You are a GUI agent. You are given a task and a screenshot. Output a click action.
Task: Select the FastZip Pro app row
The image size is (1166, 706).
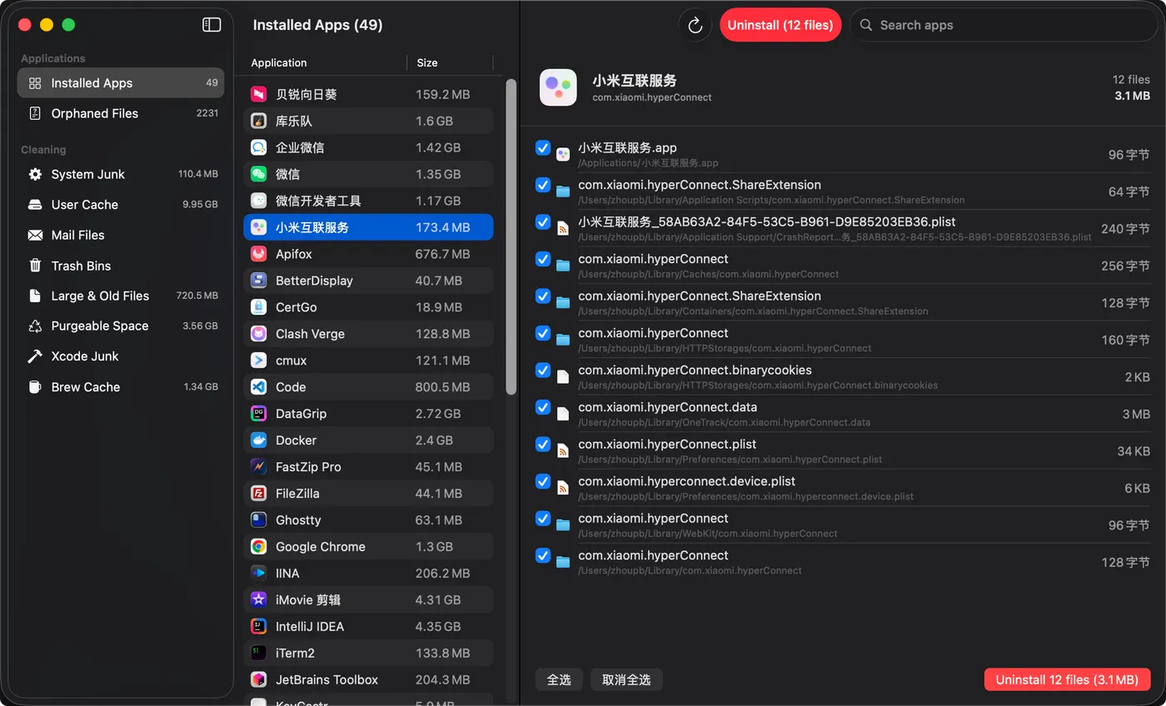click(x=368, y=468)
